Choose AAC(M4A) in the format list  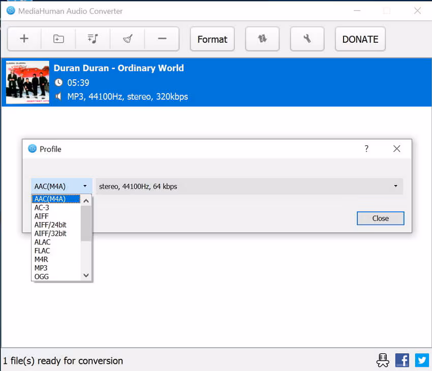point(56,199)
